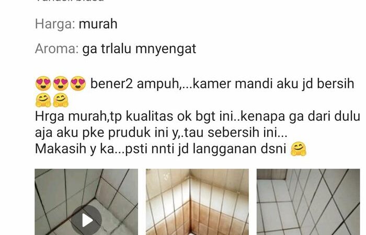This screenshot has height=235, width=366.
Task: Click the 'Aroma:' label
Action: (56, 49)
